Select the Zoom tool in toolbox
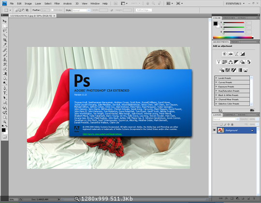261x203 pixels. 5,122
